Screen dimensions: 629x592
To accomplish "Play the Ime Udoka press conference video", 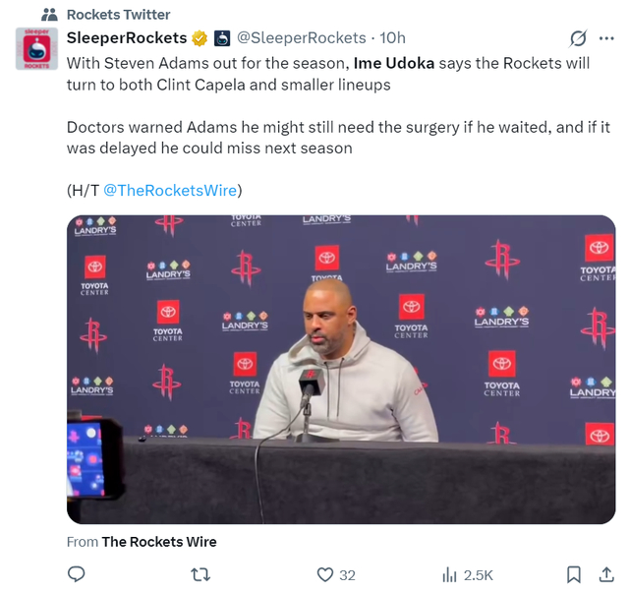I will (341, 369).
